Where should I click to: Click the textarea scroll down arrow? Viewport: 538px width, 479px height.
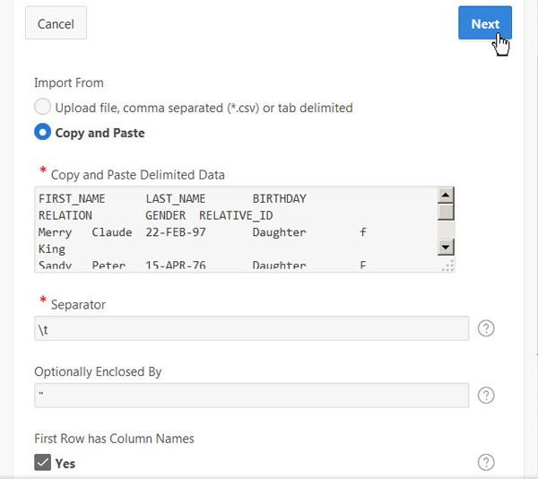pos(446,247)
